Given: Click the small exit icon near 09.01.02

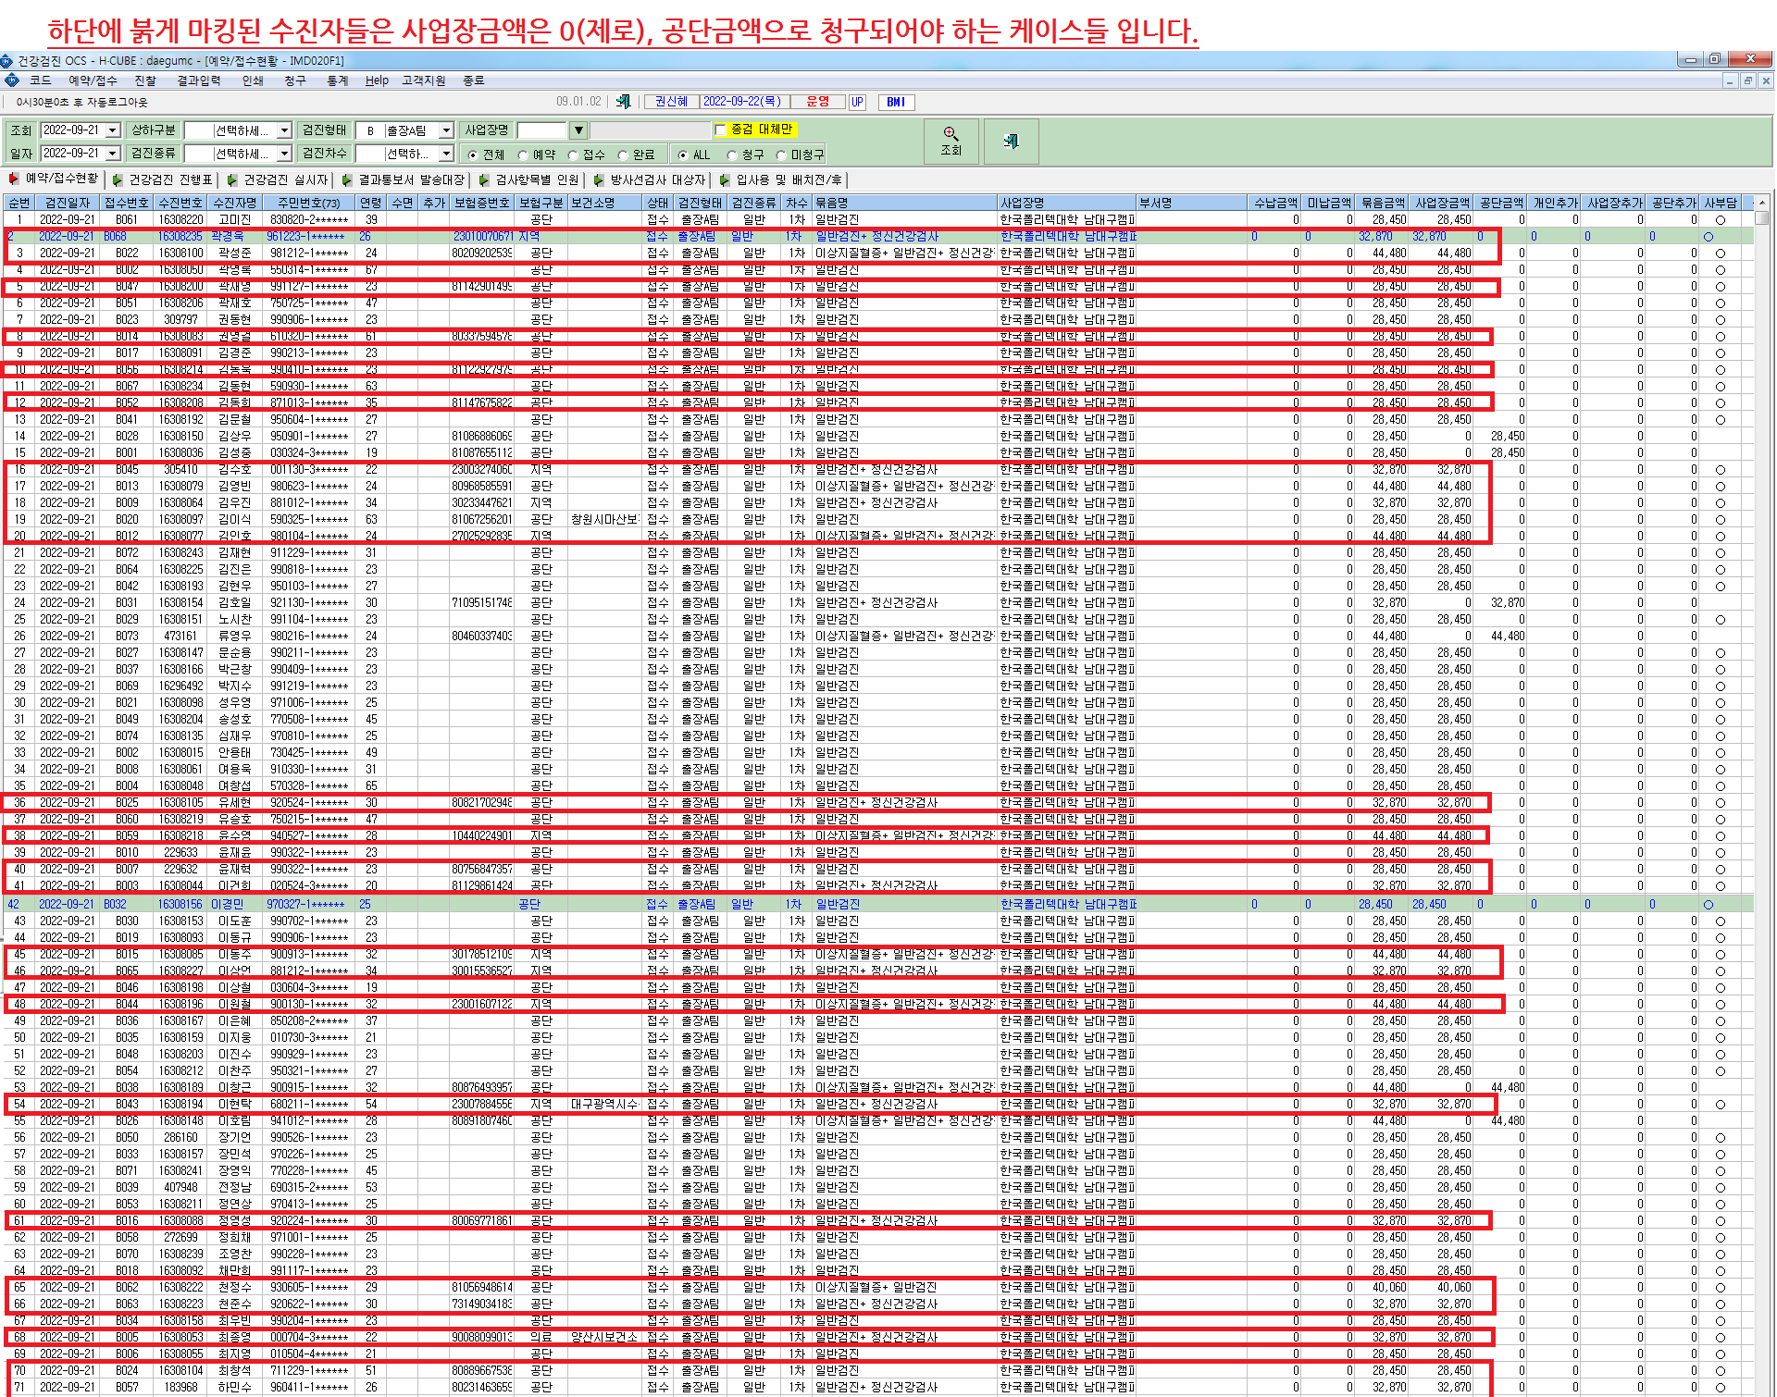Looking at the screenshot, I should point(624,102).
